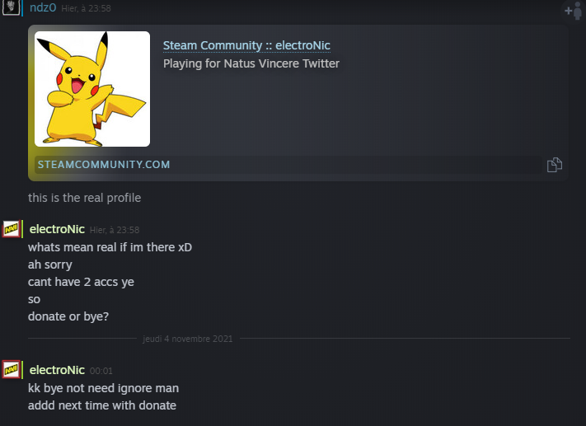This screenshot has height=426, width=586.
Task: Click the STEAMCOMMUNITY.COM domain label
Action: tap(104, 165)
